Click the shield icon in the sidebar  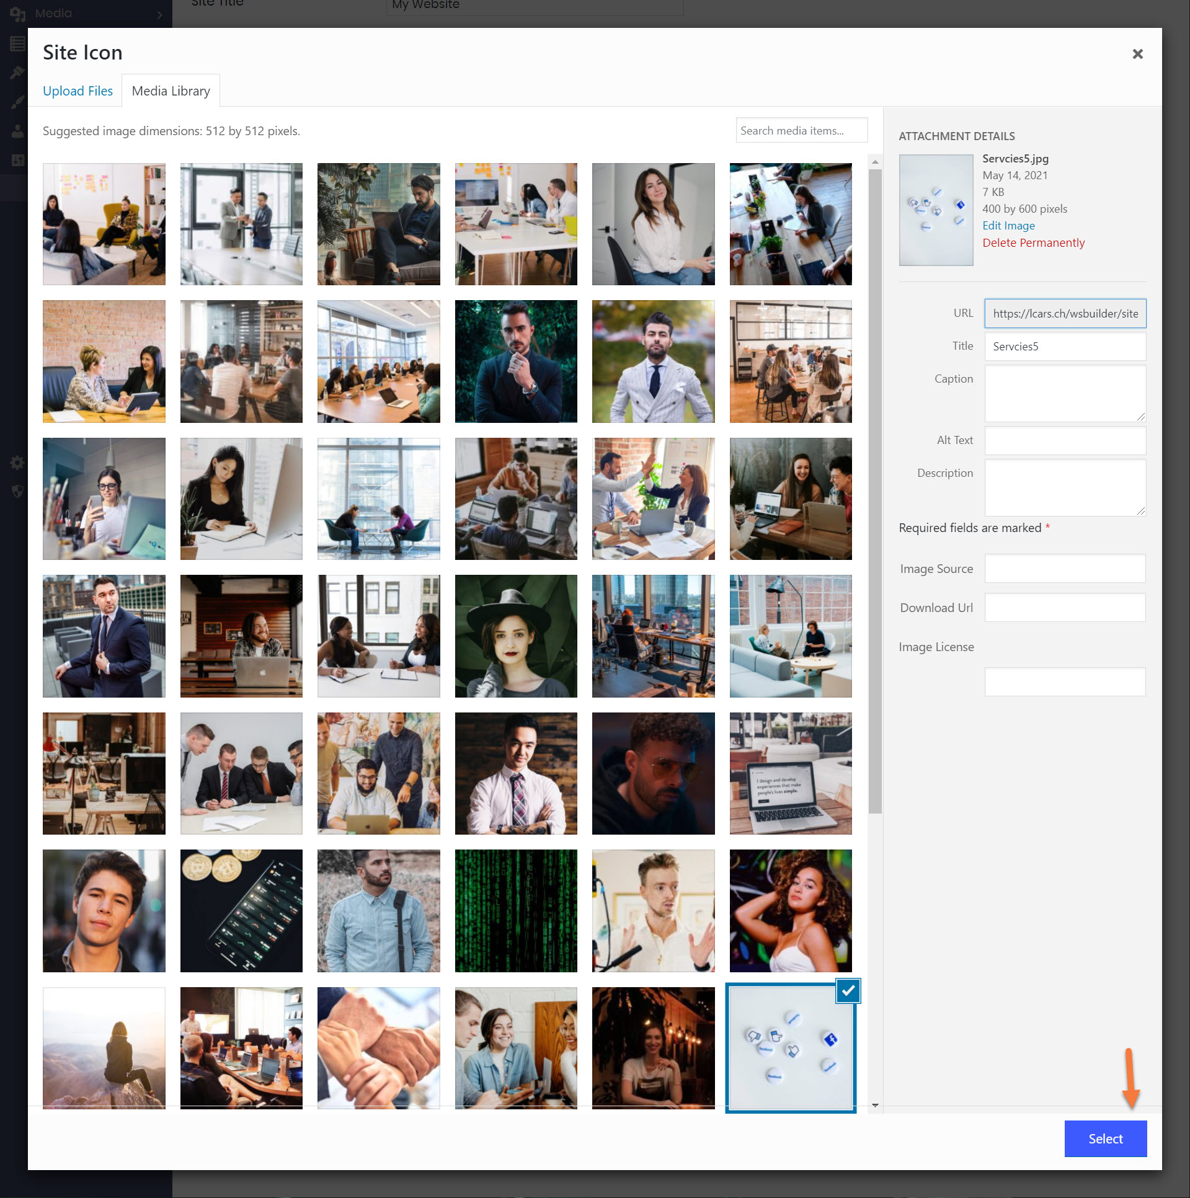pyautogui.click(x=17, y=491)
